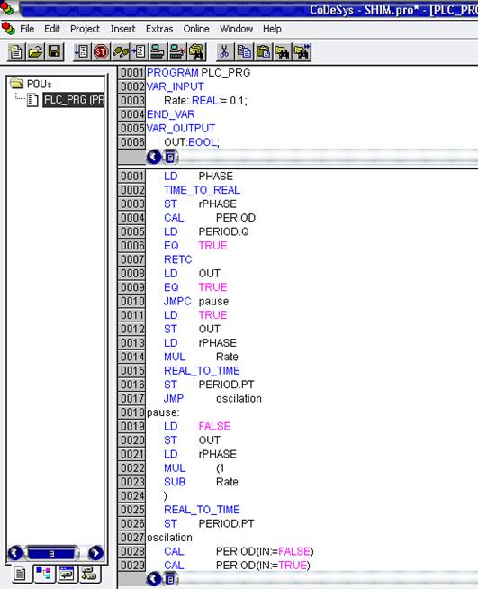The width and height of the screenshot is (478, 589).
Task: Click the New file toolbar icon
Action: [x=16, y=52]
